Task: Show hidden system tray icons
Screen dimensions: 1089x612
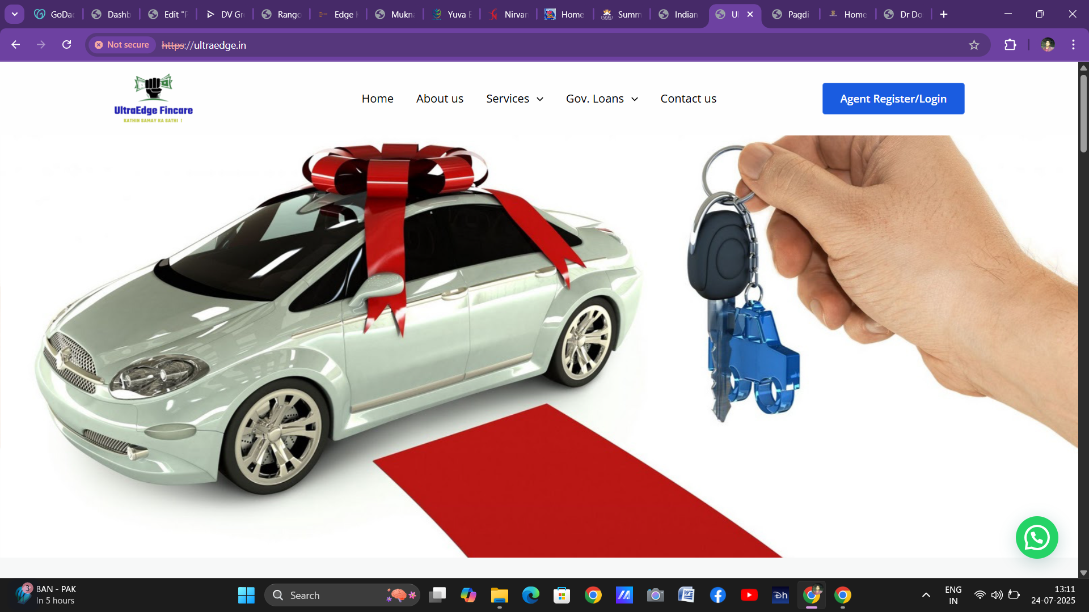Action: (926, 595)
